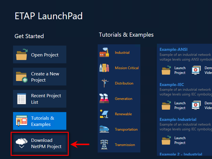212x159 pixels.
Task: Click the Renewable solar panel icon
Action: point(104,114)
